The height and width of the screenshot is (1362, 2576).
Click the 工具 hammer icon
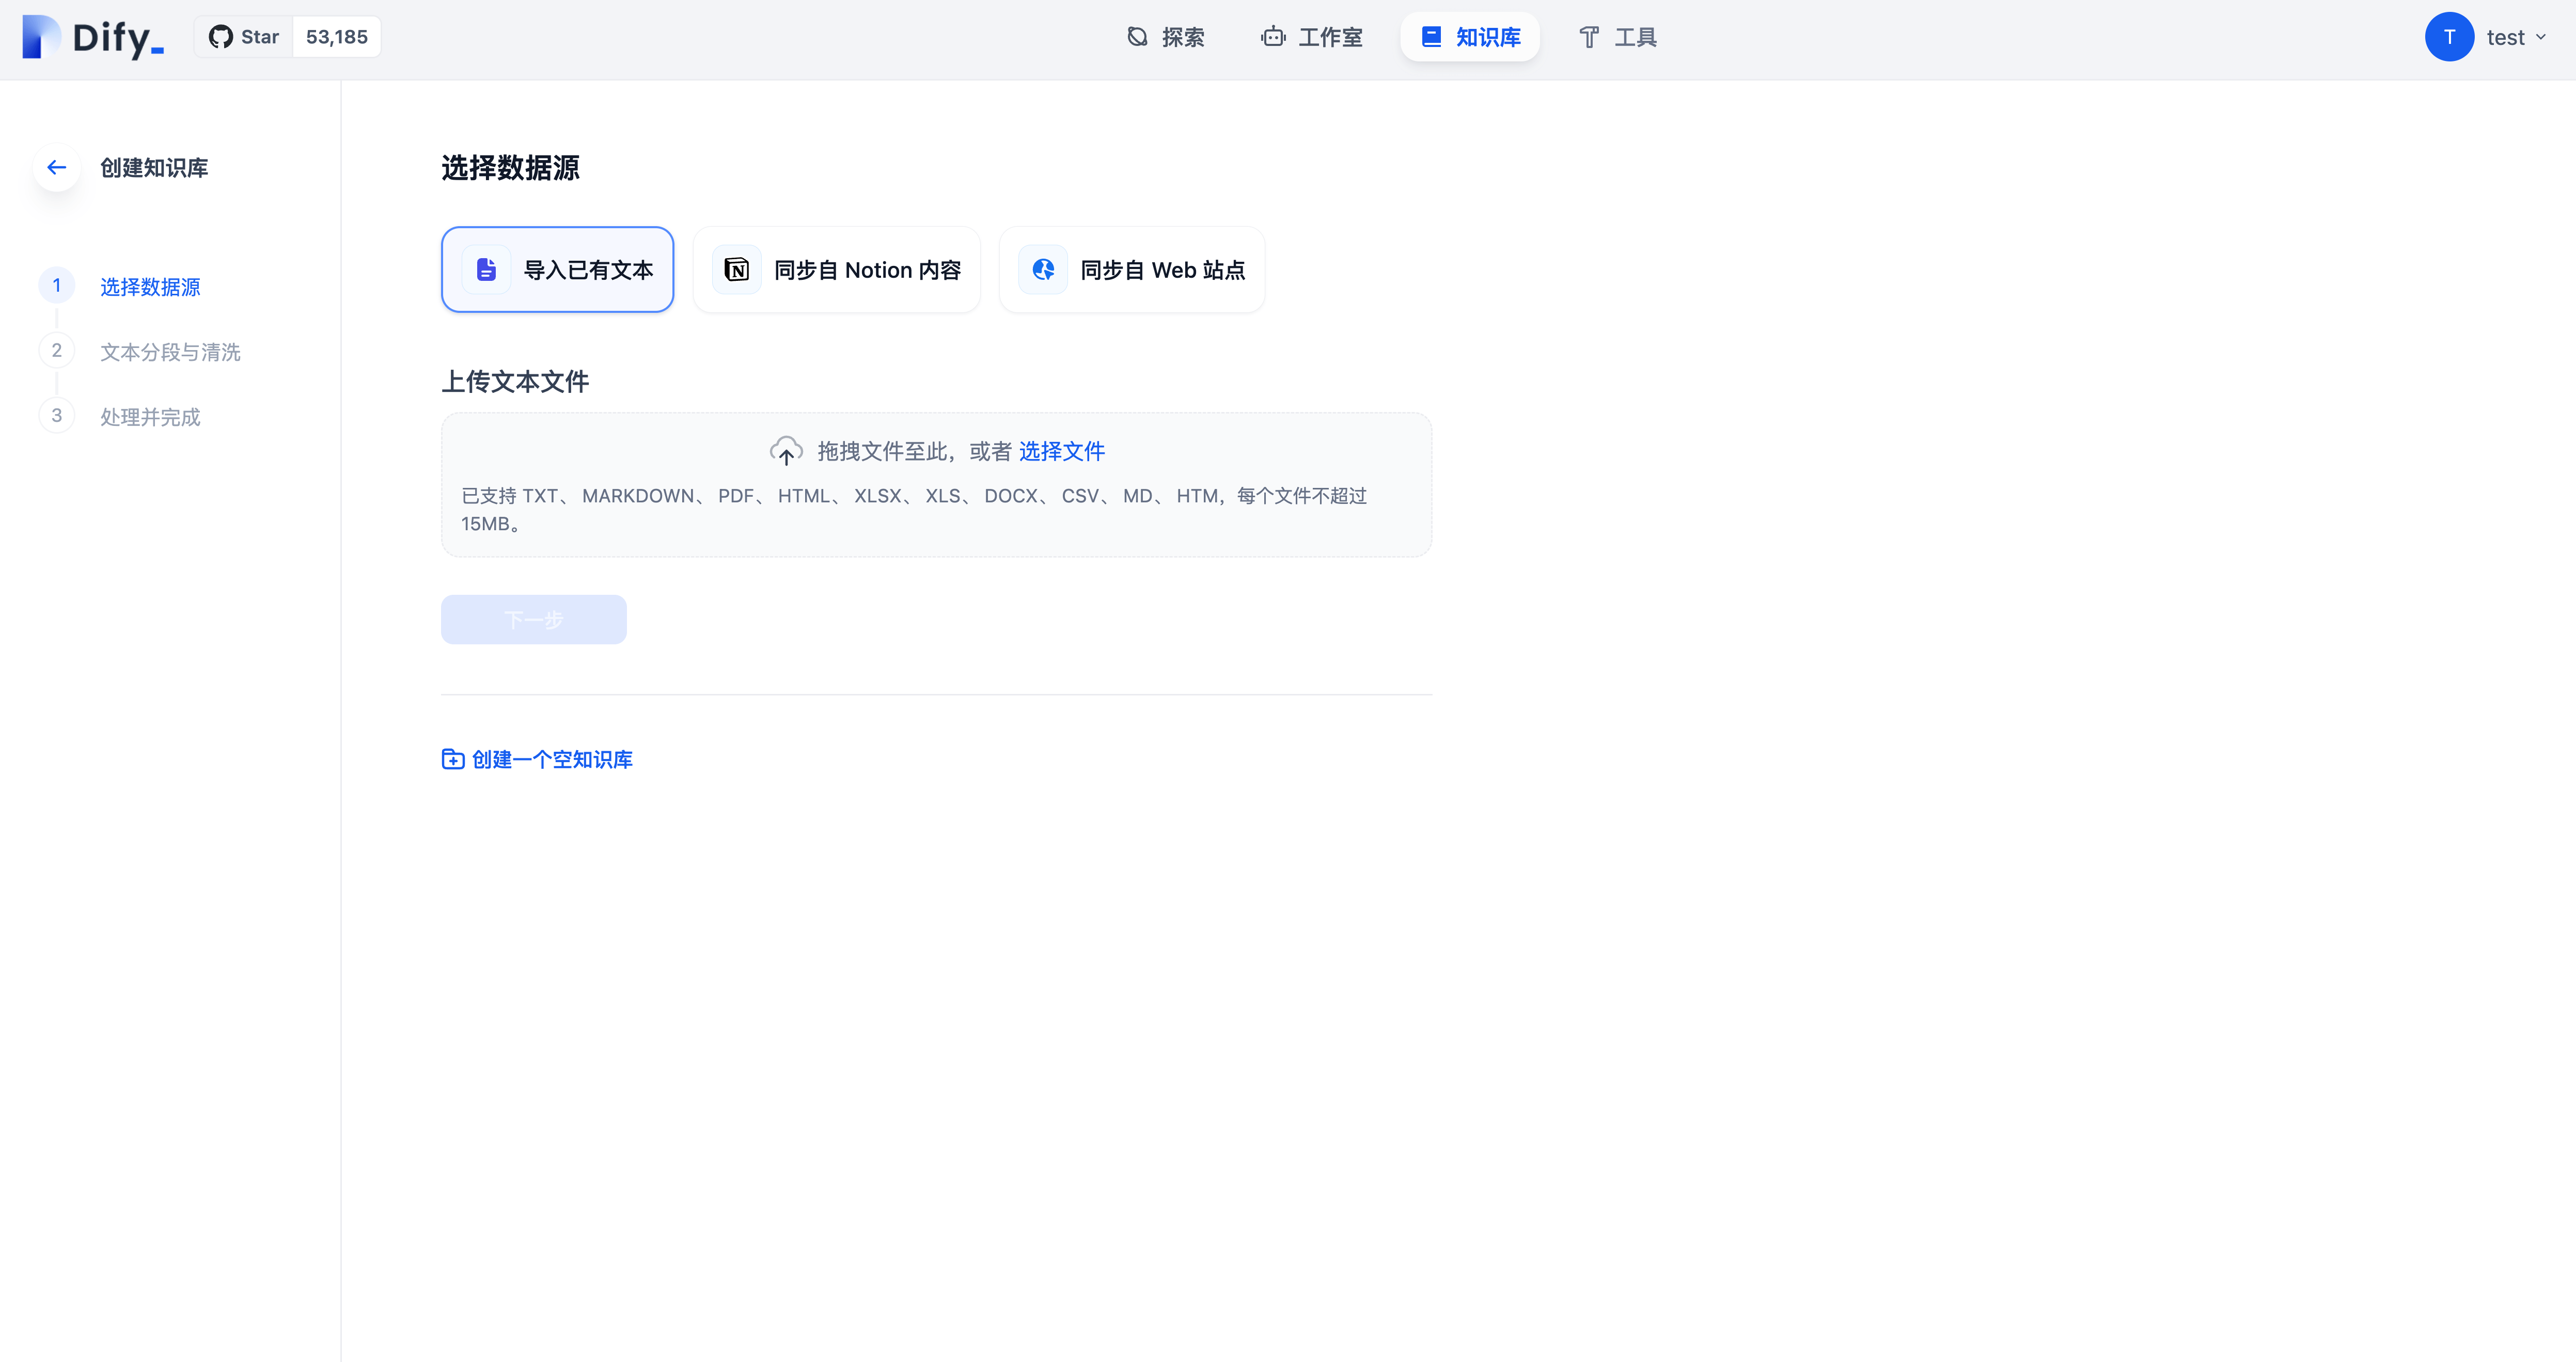(1589, 37)
